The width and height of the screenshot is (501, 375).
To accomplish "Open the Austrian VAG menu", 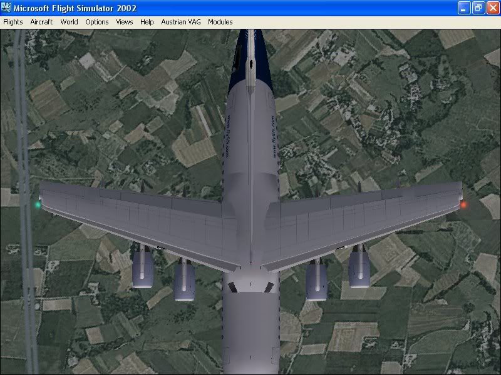I will click(x=181, y=22).
